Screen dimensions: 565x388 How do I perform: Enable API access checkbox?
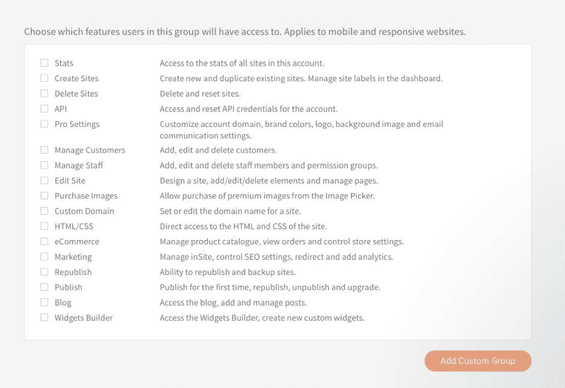pyautogui.click(x=45, y=109)
